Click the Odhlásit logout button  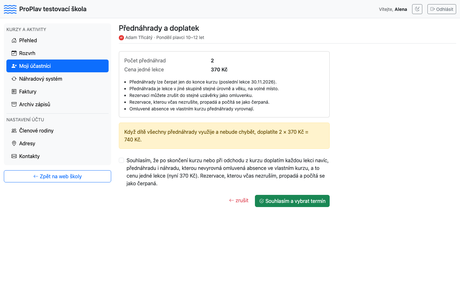[442, 9]
